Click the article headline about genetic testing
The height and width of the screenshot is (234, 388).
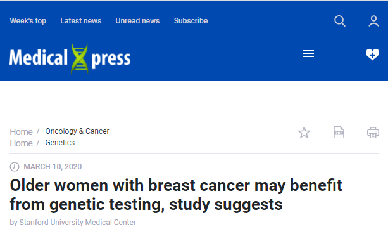point(176,195)
